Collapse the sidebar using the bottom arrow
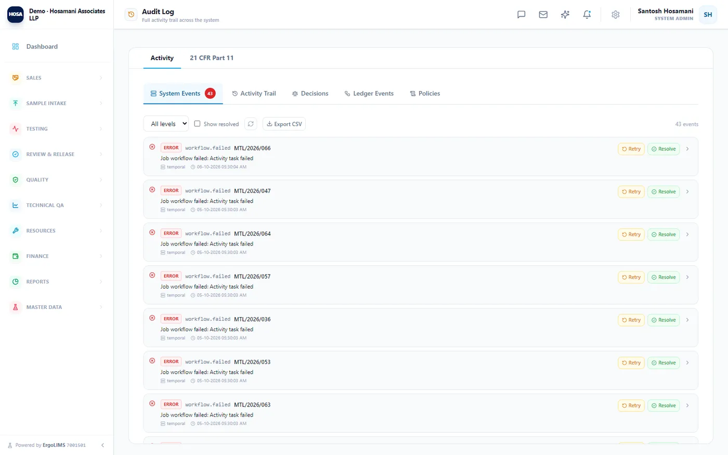728x455 pixels. (x=102, y=445)
